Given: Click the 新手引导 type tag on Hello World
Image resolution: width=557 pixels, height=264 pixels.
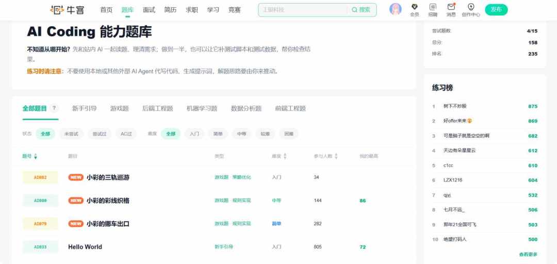Looking at the screenshot, I should point(224,247).
